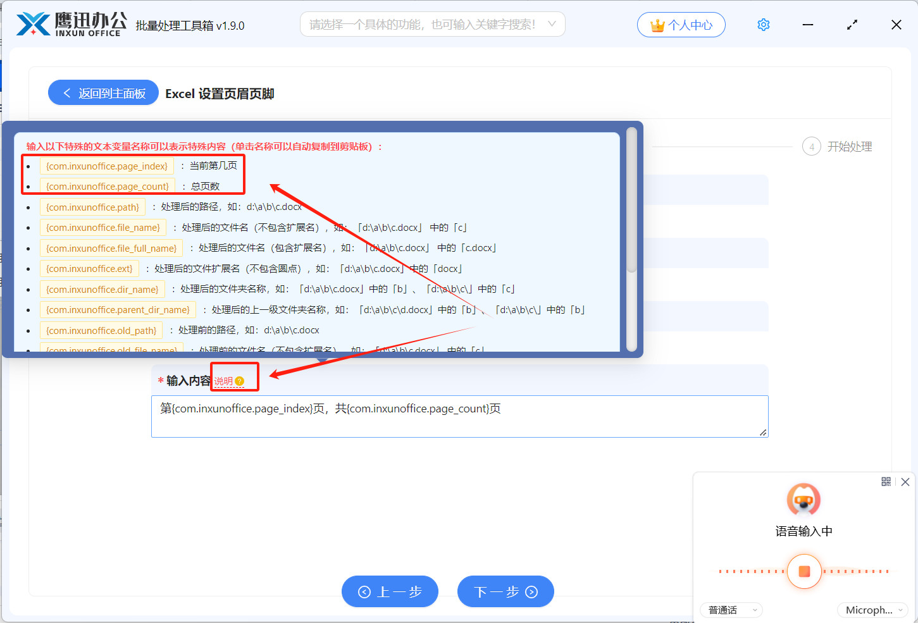Image resolution: width=918 pixels, height=623 pixels.
Task: Click the orange question mark help icon
Action: [239, 381]
